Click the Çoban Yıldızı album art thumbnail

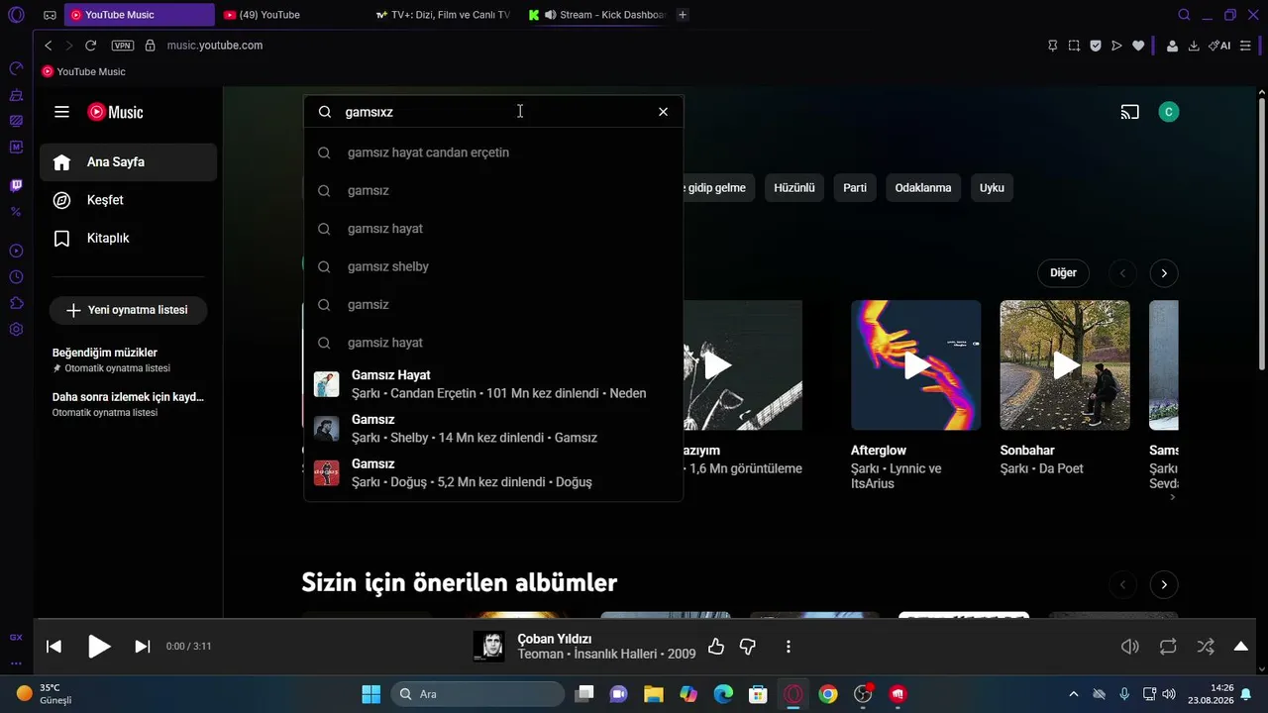point(488,647)
